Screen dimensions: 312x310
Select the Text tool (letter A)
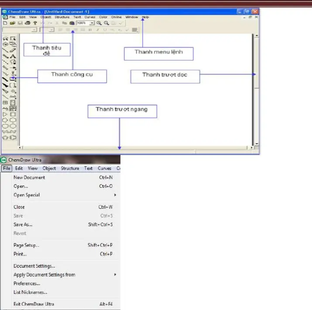[13, 56]
